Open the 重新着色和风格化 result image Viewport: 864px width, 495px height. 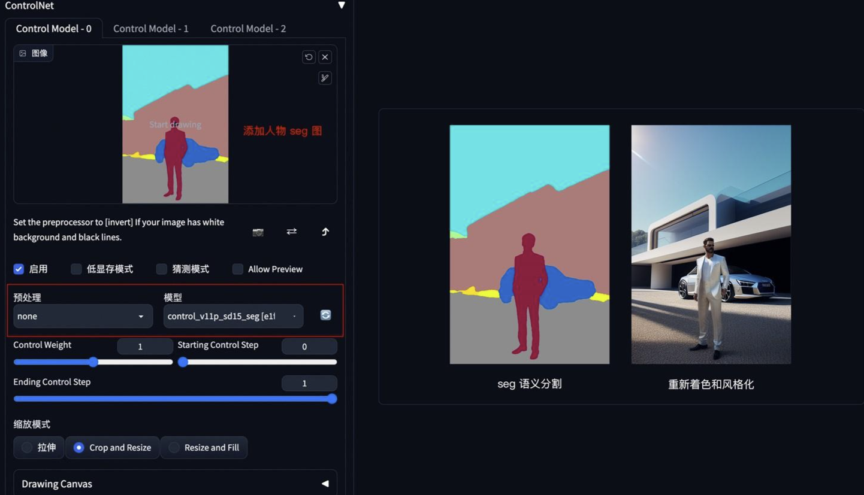[711, 244]
